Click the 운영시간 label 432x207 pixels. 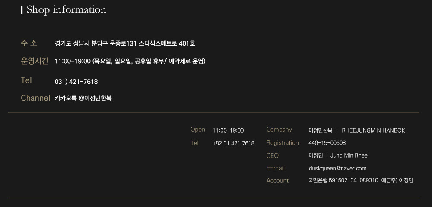tap(35, 61)
